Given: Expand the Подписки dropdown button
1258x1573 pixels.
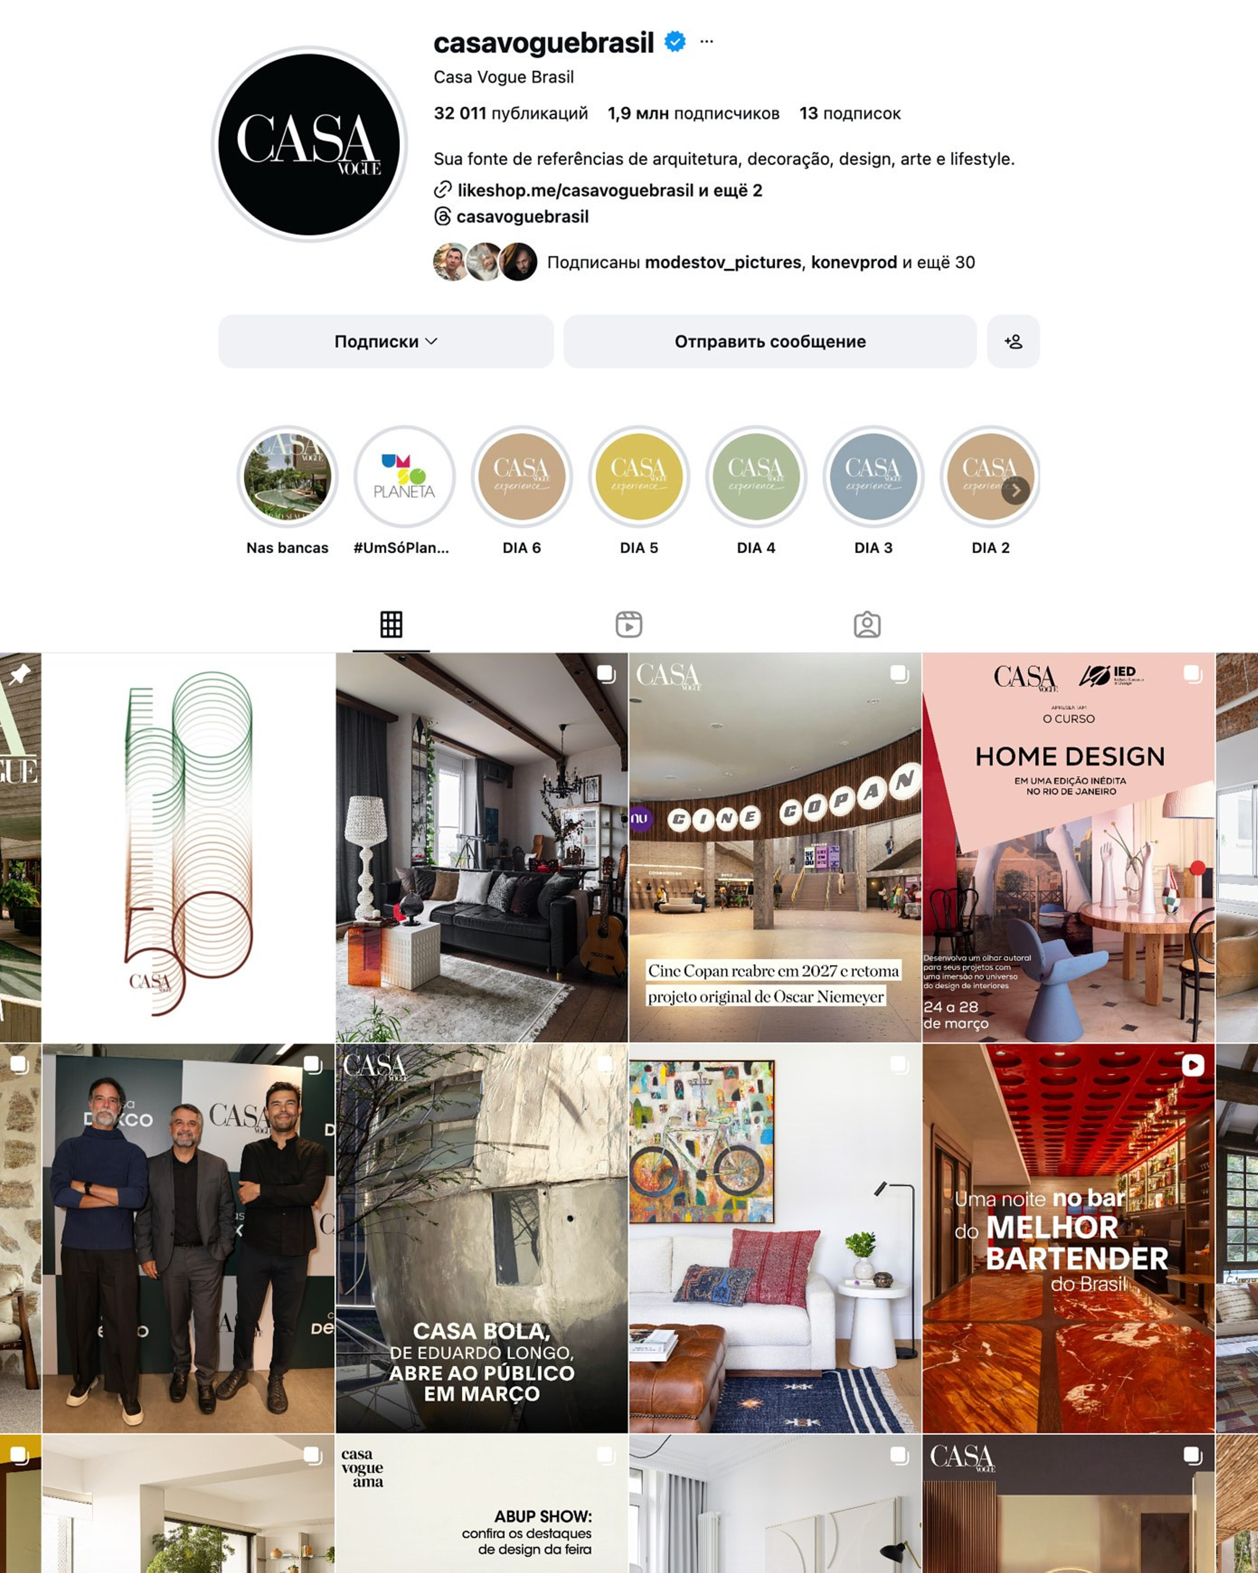Looking at the screenshot, I should [386, 342].
